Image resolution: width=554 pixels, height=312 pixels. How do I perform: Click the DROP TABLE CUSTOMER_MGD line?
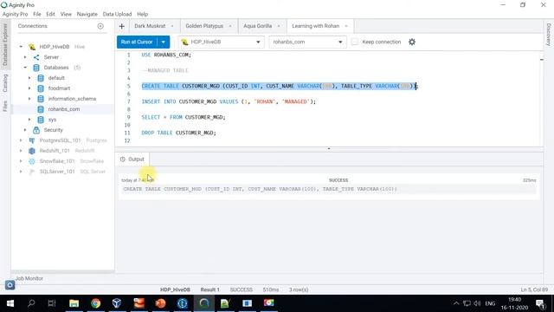pos(179,133)
